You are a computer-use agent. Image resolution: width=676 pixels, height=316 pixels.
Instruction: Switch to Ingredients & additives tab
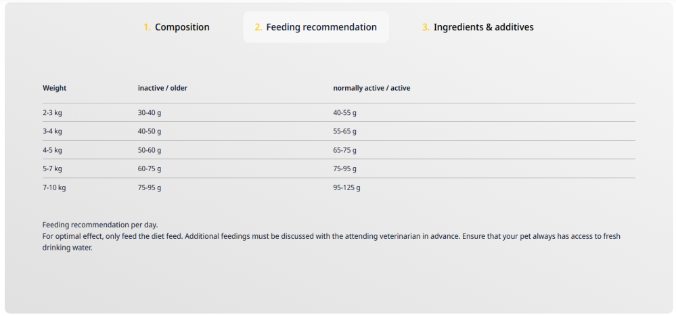click(478, 27)
